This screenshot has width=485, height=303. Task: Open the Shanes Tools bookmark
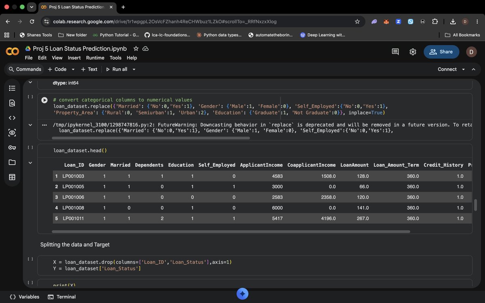[36, 35]
